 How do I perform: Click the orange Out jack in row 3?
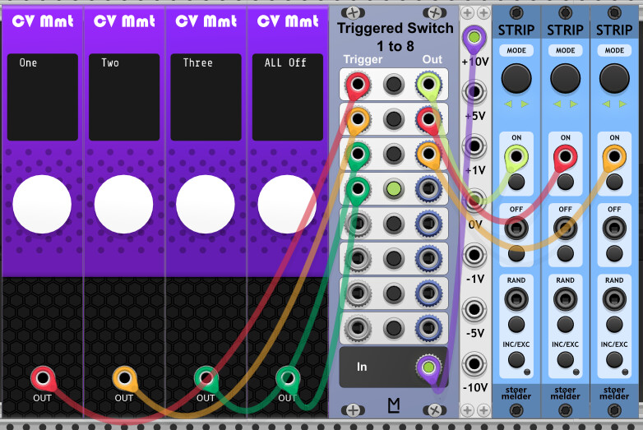tap(428, 154)
